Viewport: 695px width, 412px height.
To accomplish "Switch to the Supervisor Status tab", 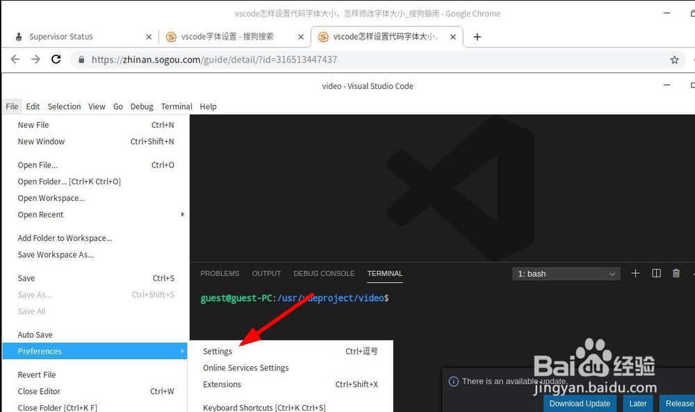I will tap(60, 37).
